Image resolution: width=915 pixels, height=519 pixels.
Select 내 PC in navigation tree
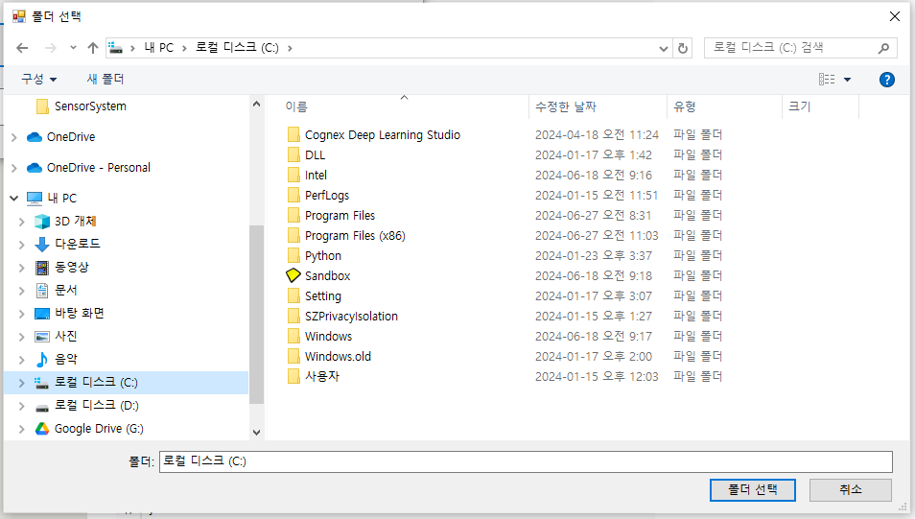(61, 198)
